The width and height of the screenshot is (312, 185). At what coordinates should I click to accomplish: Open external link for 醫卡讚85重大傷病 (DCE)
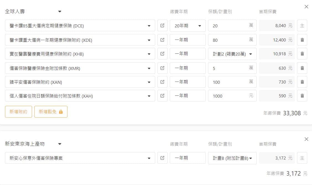pyautogui.click(x=162, y=26)
